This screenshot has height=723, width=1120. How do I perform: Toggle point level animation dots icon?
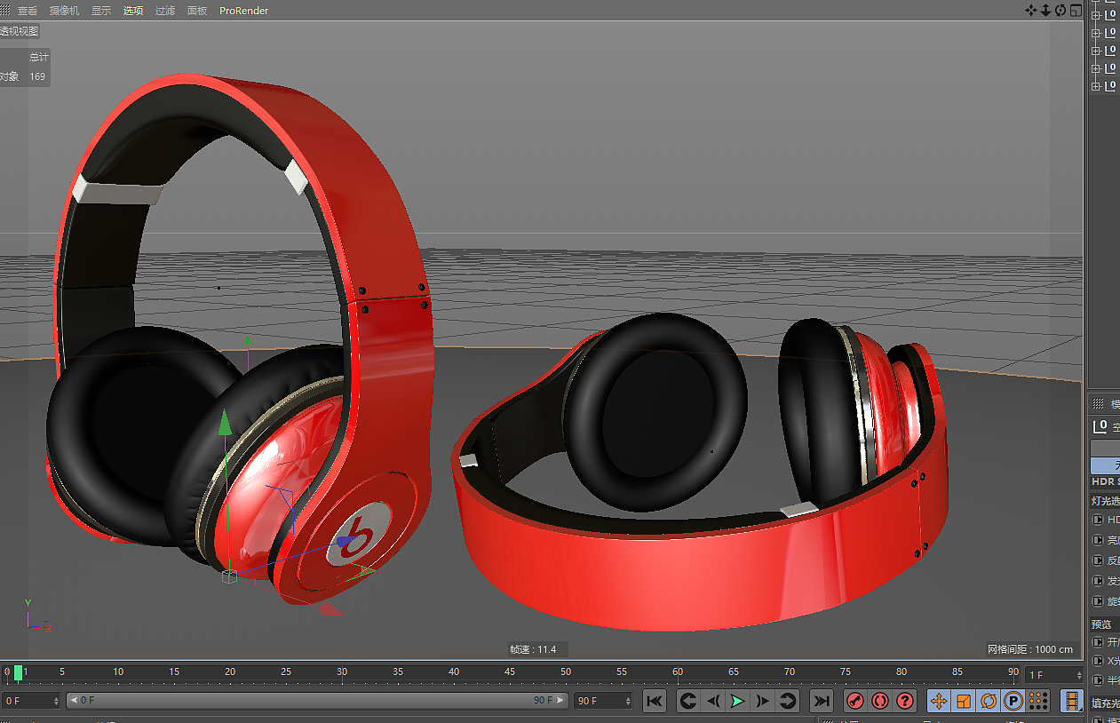pyautogui.click(x=1038, y=701)
